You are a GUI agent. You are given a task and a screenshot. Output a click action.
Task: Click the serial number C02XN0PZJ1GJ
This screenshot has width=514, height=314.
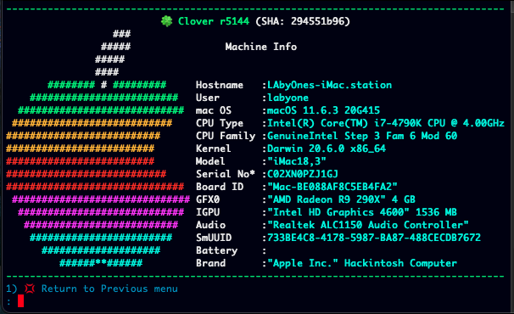point(303,174)
